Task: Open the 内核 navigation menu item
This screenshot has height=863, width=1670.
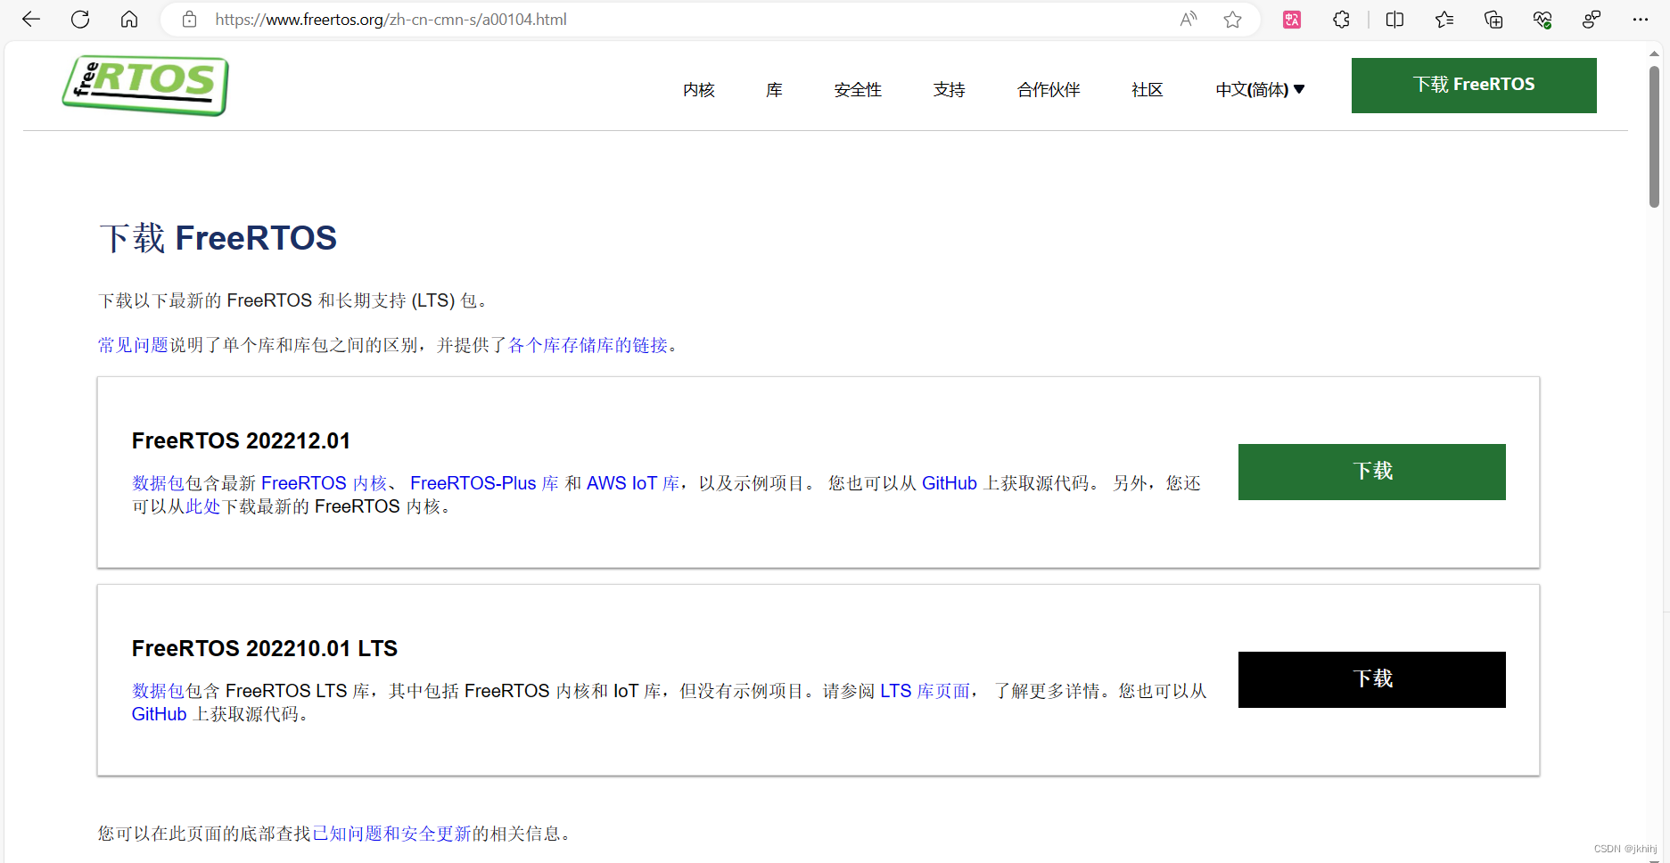Action: pos(698,89)
